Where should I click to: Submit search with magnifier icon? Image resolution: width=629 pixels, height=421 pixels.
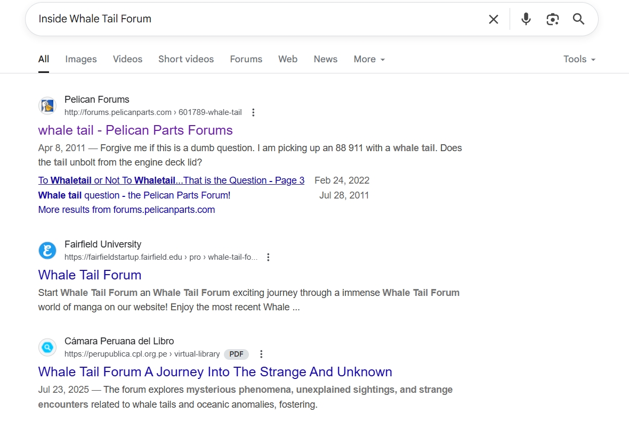(x=578, y=19)
